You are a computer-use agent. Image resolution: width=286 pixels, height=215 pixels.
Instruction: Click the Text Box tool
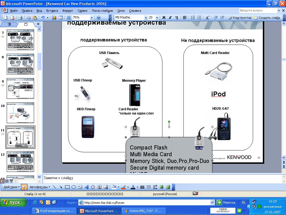(x=80, y=187)
